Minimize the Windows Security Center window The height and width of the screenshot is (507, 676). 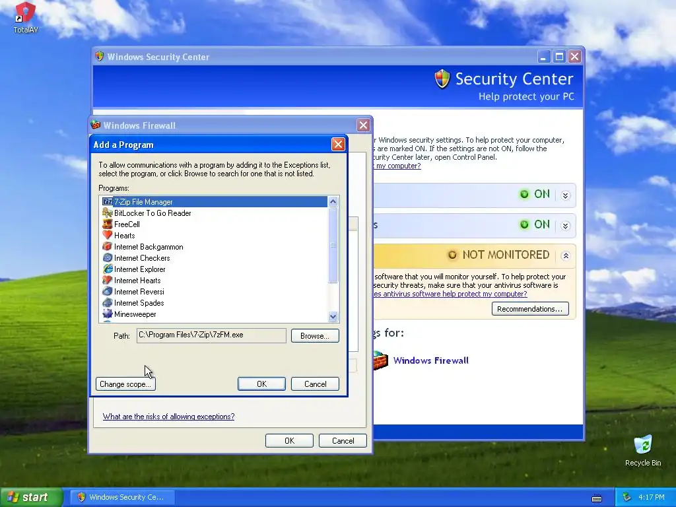click(x=544, y=57)
